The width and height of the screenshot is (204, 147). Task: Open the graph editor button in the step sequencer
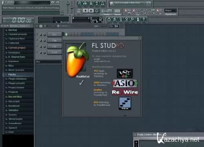(x=111, y=26)
